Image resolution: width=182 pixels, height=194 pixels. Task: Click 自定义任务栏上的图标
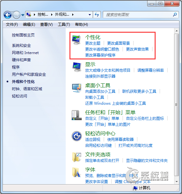click(145, 119)
